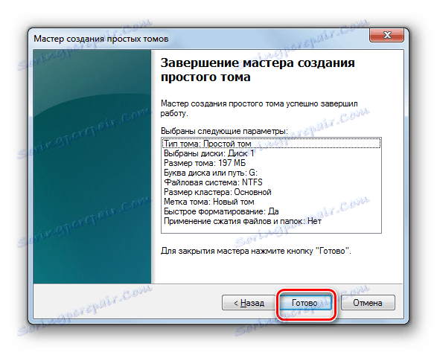Close the wizard window with X
This screenshot has width=437, height=352.
pos(386,35)
